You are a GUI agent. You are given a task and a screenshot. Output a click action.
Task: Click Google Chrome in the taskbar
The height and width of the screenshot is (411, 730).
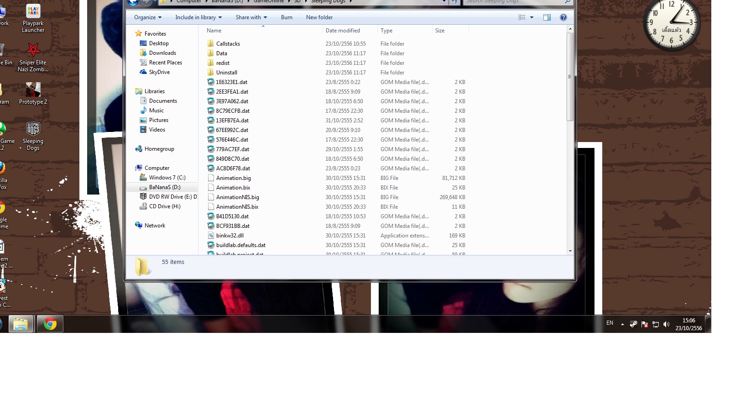[x=50, y=324]
